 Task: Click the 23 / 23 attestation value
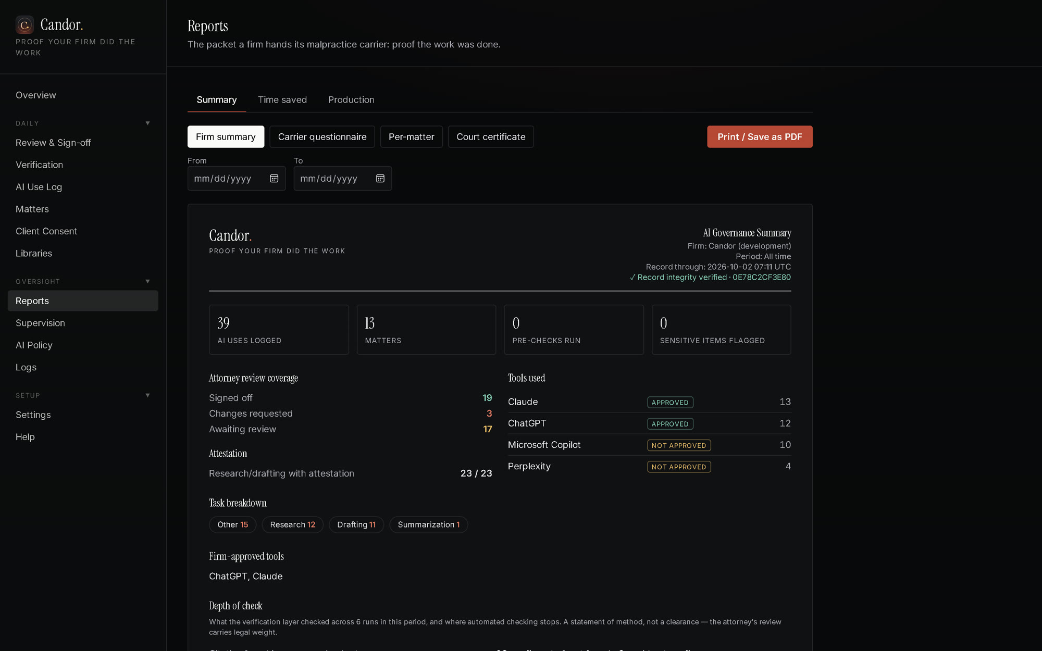[476, 473]
